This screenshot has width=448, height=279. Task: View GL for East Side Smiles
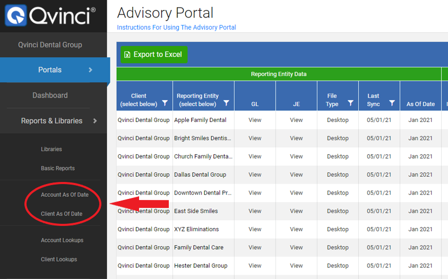255,211
